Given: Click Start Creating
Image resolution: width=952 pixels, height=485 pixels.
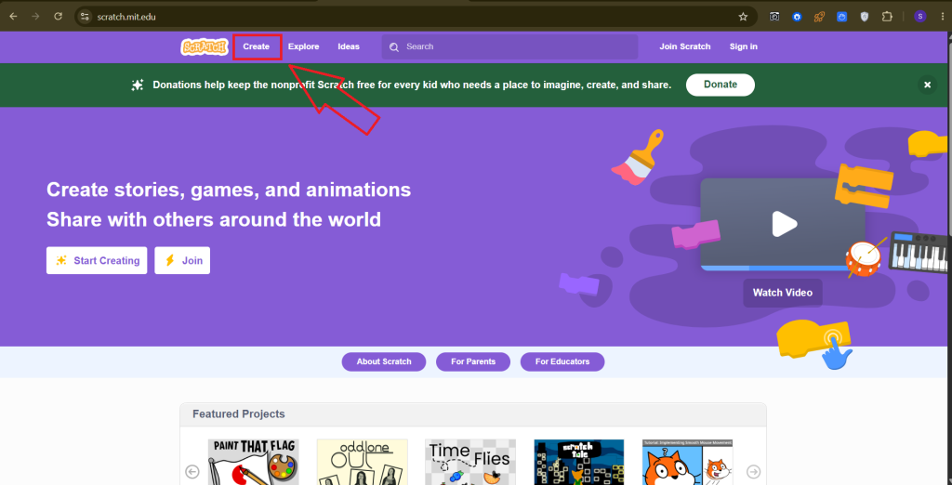Looking at the screenshot, I should [x=97, y=260].
